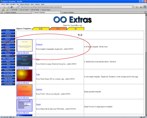Open the Edita menu

point(7,4)
